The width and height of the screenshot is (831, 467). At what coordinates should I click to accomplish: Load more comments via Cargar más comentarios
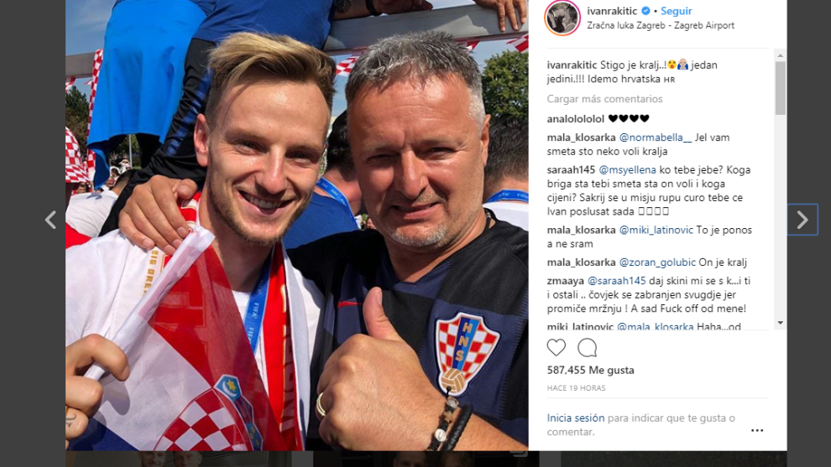pyautogui.click(x=604, y=99)
